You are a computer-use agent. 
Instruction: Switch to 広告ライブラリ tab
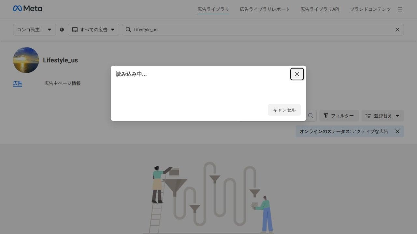213,9
